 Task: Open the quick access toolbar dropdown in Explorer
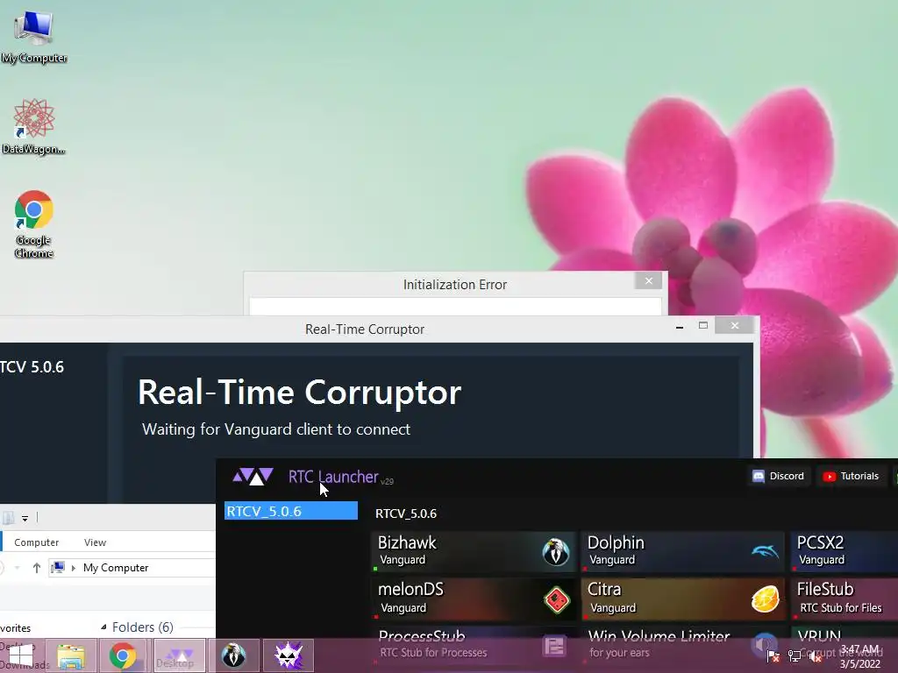pos(25,519)
